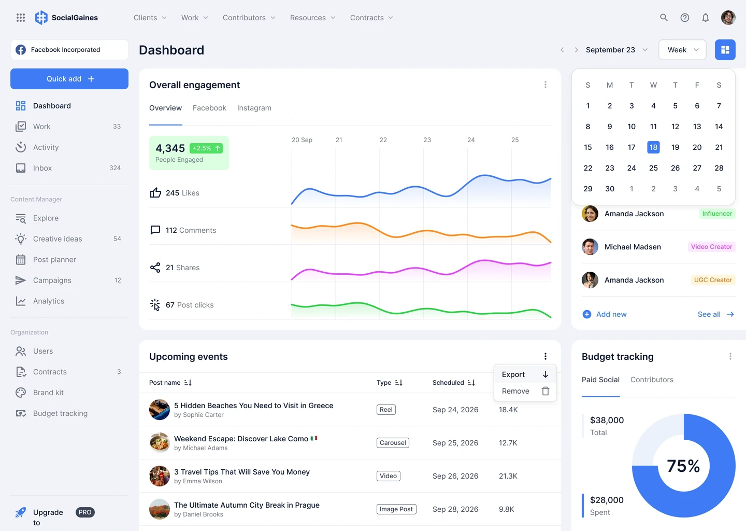Open Analytics in the sidebar
The width and height of the screenshot is (746, 531).
pyautogui.click(x=69, y=301)
